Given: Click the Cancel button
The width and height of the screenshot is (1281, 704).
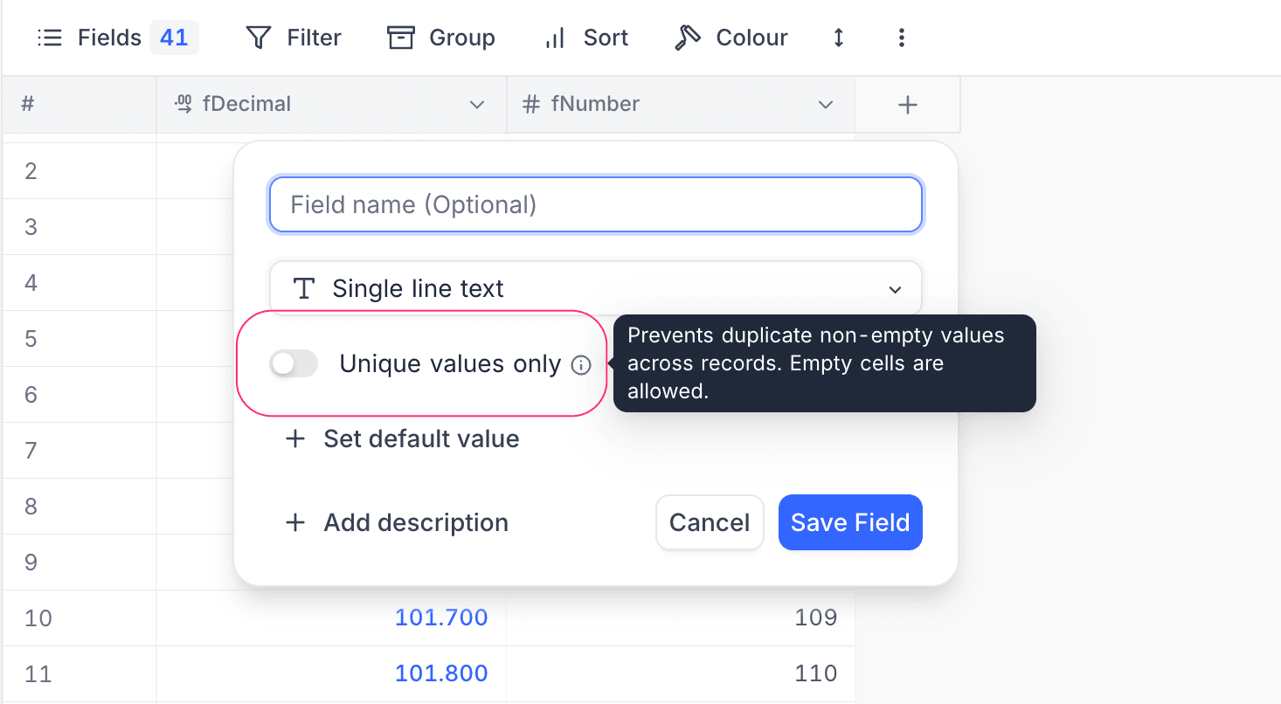Looking at the screenshot, I should pyautogui.click(x=710, y=521).
